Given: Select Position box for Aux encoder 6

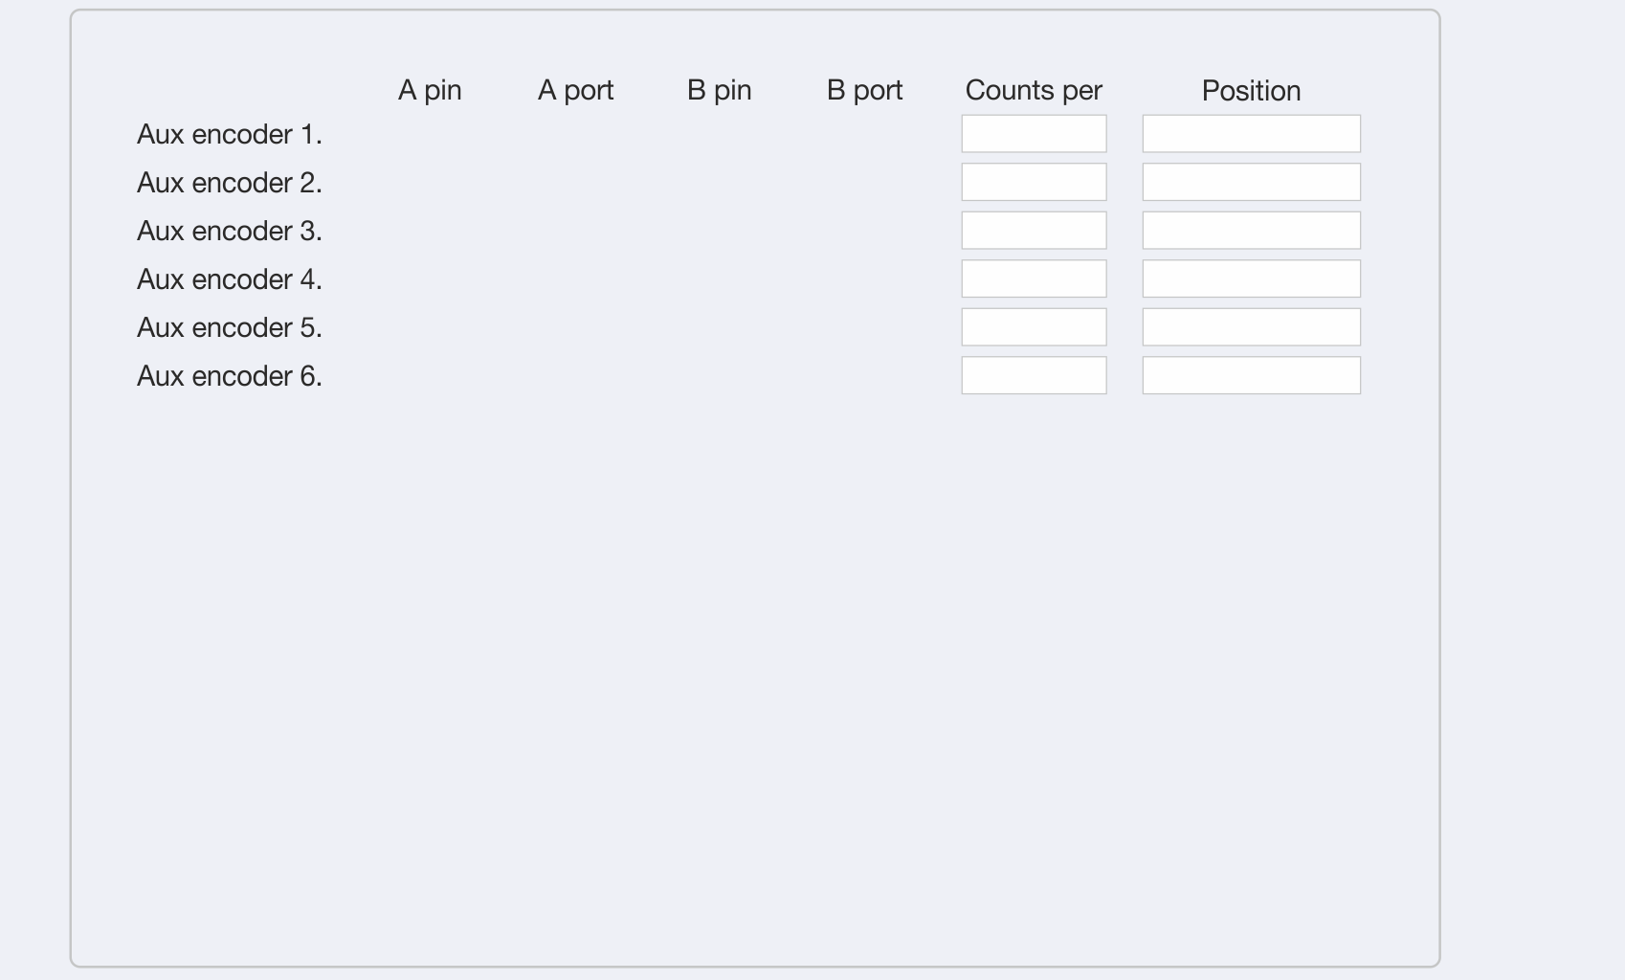Looking at the screenshot, I should (1251, 375).
